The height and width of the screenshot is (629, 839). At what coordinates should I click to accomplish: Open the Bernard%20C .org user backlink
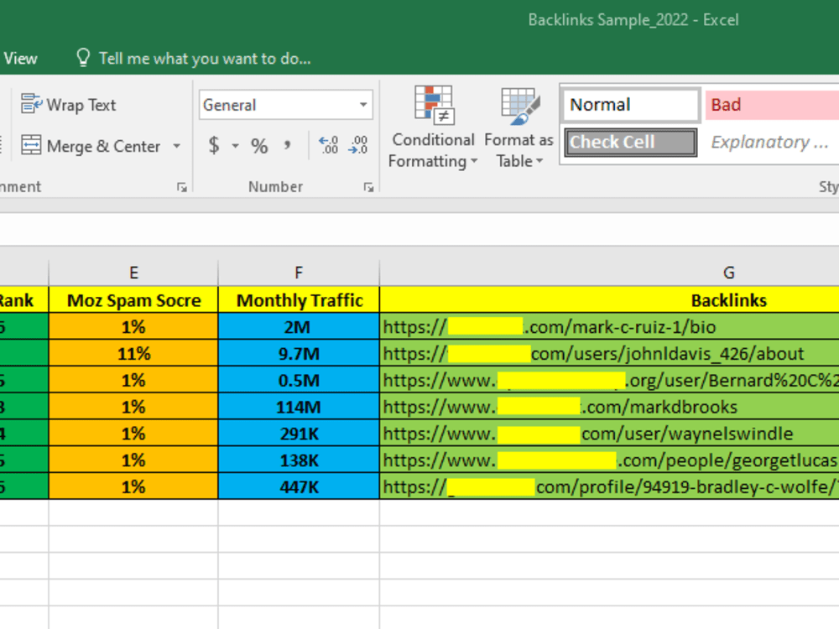611,380
